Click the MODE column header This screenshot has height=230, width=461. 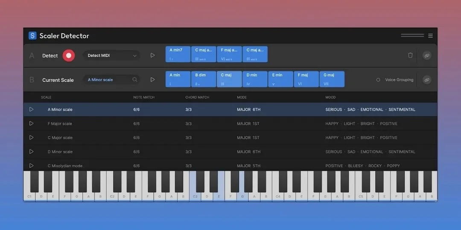(242, 98)
